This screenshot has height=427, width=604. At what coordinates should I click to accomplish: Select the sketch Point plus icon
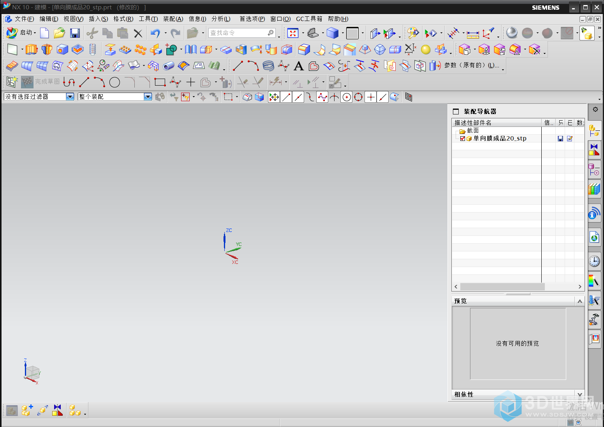(x=190, y=82)
